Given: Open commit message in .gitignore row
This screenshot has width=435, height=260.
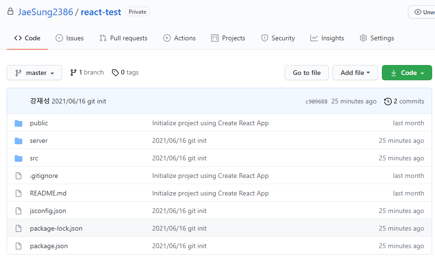Looking at the screenshot, I should click(210, 176).
